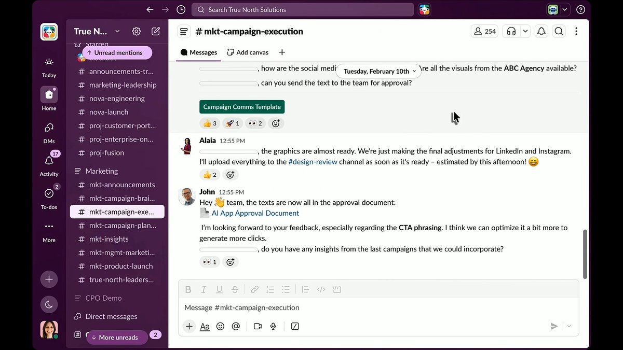623x350 pixels.
Task: Switch to Messages tab
Action: click(x=199, y=52)
